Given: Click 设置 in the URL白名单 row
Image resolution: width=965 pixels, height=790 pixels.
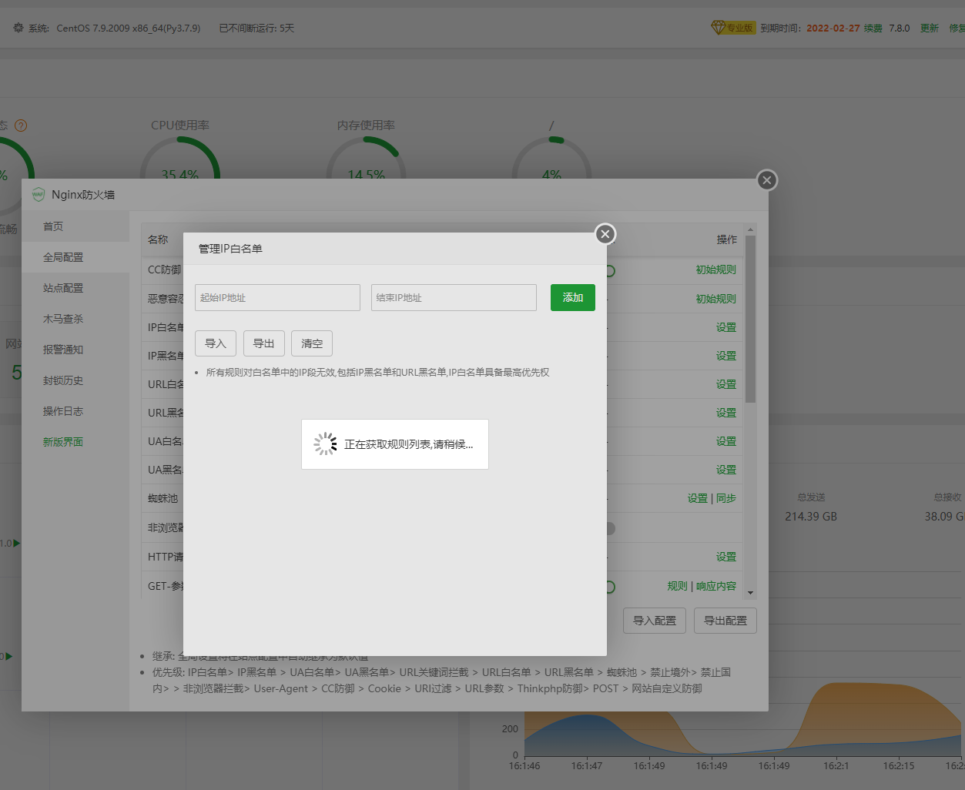Looking at the screenshot, I should point(726,384).
